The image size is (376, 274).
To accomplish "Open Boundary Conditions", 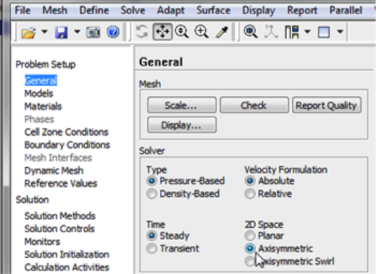I will (x=67, y=145).
